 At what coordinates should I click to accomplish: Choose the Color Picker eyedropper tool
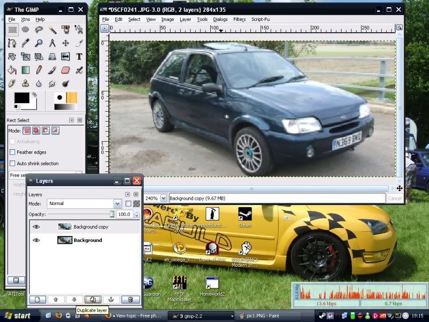coord(25,43)
